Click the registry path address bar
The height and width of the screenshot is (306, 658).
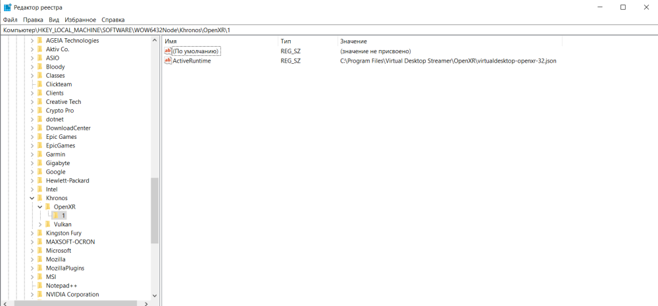(x=329, y=30)
